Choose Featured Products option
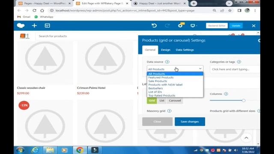The width and height of the screenshot is (274, 154). click(x=175, y=77)
